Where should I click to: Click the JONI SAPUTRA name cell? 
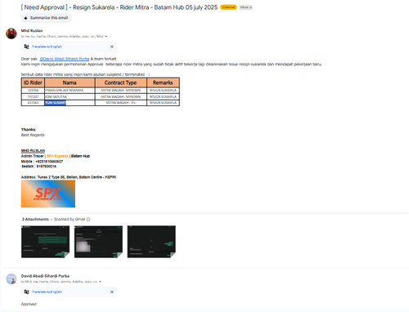pyautogui.click(x=70, y=96)
